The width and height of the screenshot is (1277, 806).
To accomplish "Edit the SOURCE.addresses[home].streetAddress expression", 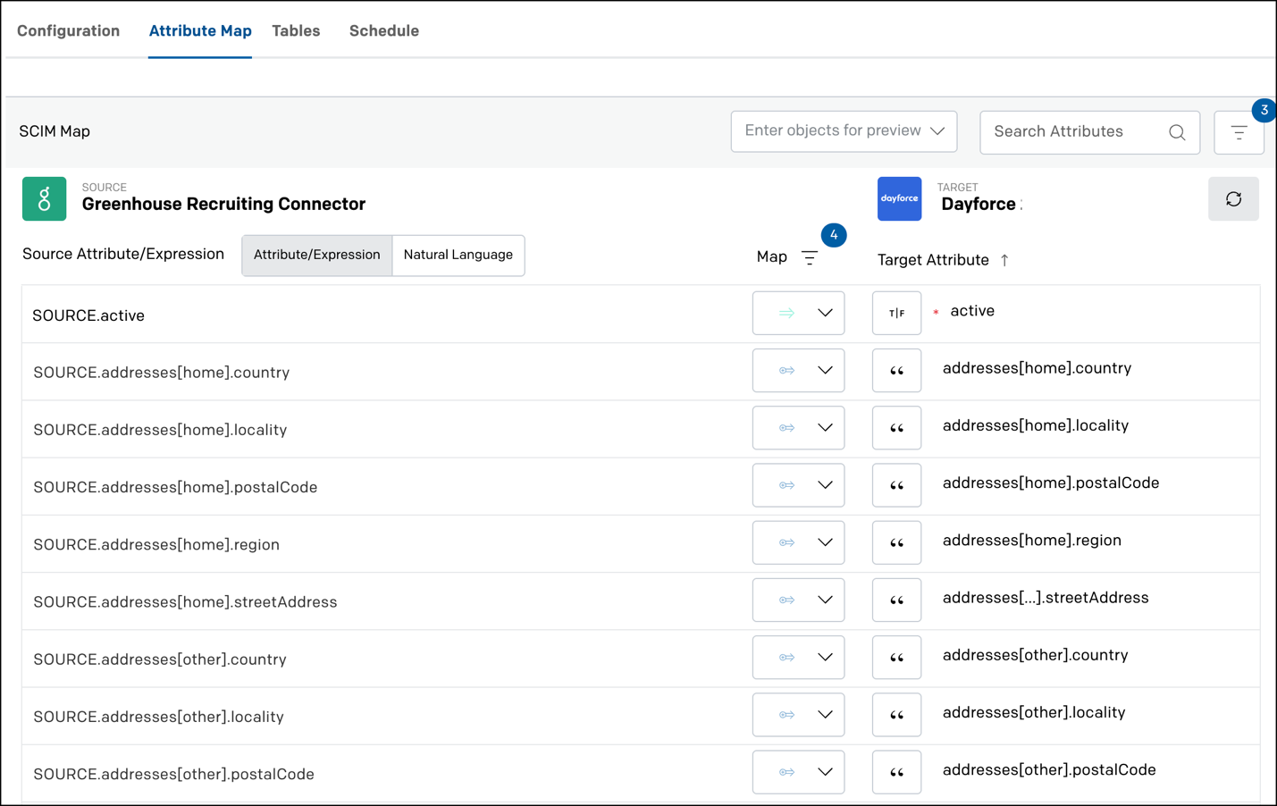I will [185, 602].
